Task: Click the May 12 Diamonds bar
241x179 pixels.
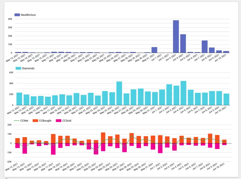Action: pos(19,99)
